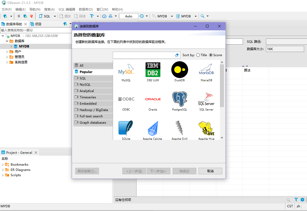307x211 pixels.
Task: Click the red disconnect icon in toolbar
Action: pyautogui.click(x=31, y=16)
